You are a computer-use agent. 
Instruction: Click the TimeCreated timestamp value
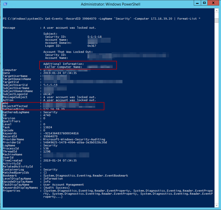click(x=60, y=160)
